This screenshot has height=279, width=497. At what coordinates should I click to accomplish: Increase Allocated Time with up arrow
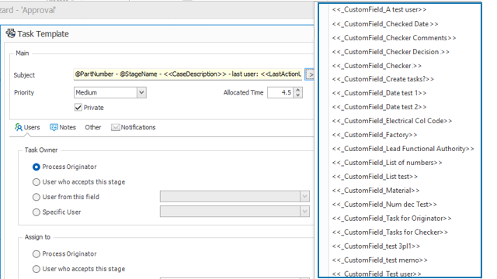tap(297, 90)
